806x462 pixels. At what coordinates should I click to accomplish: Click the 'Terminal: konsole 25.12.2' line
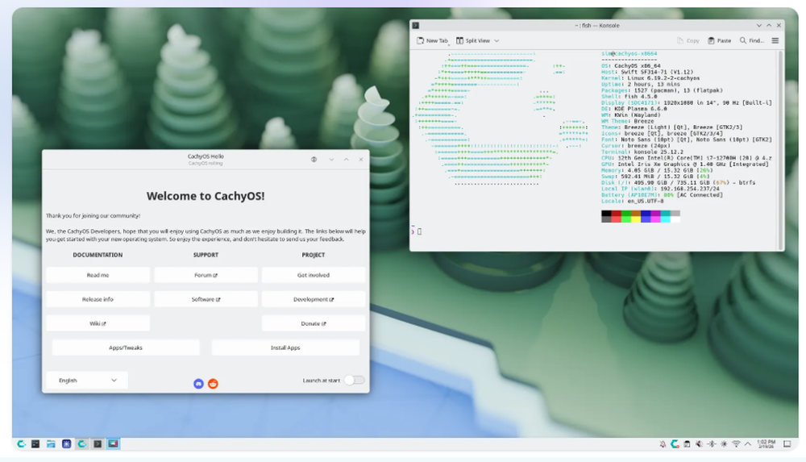[x=642, y=152]
